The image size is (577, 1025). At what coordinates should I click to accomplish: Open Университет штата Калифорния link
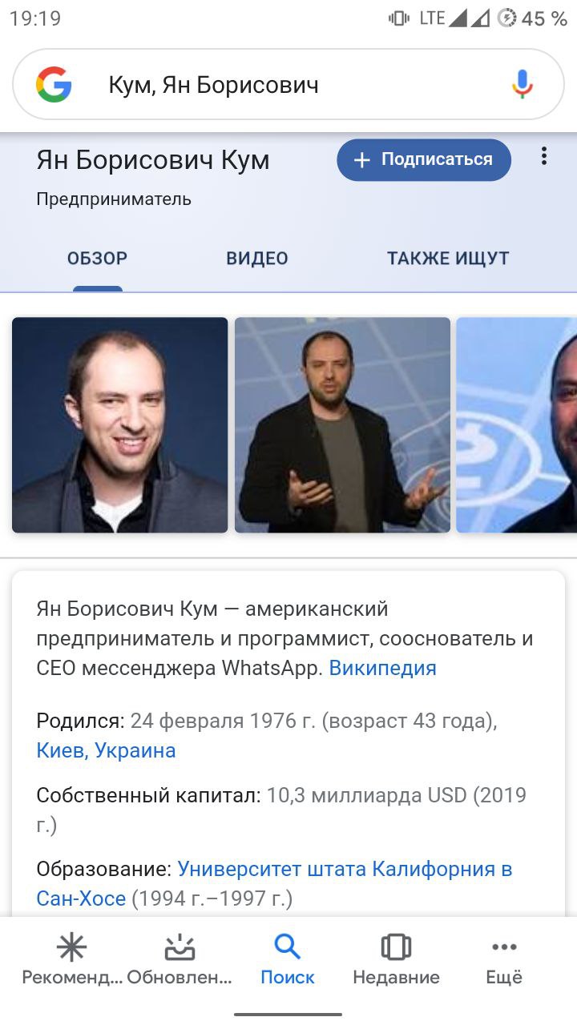(x=274, y=883)
